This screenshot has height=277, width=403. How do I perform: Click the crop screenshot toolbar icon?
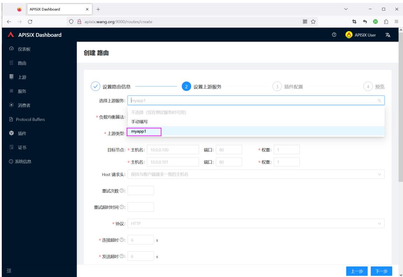[x=354, y=22]
